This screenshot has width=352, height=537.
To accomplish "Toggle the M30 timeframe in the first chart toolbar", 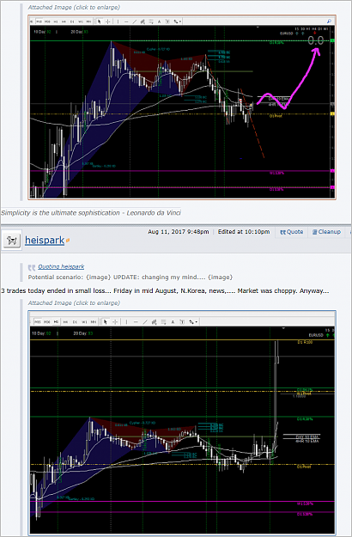I will click(x=47, y=21).
